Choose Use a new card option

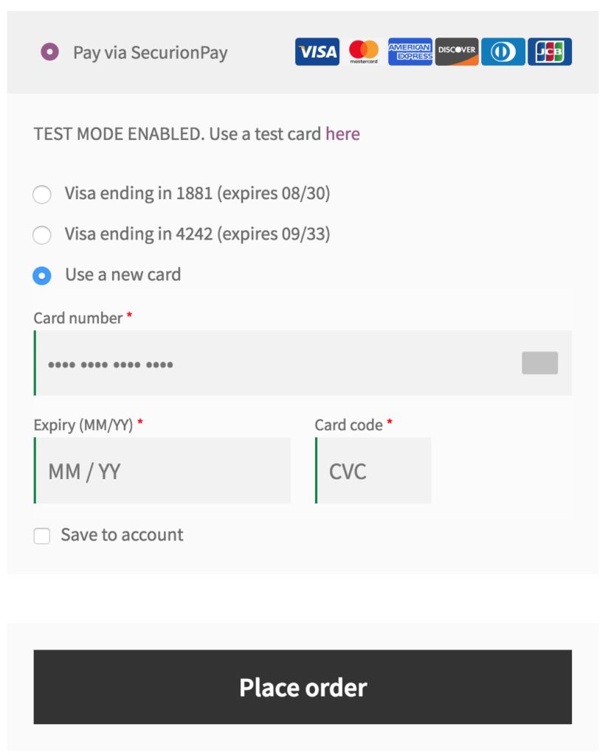click(42, 276)
